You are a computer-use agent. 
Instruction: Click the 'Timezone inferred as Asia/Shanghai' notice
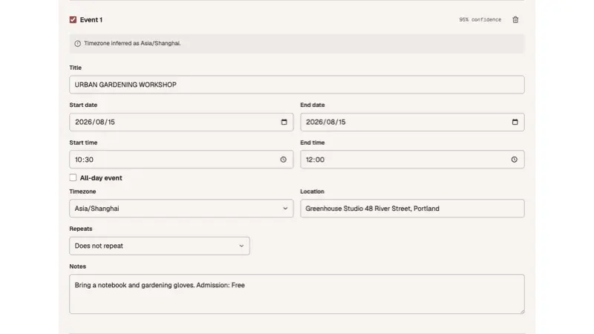(296, 44)
